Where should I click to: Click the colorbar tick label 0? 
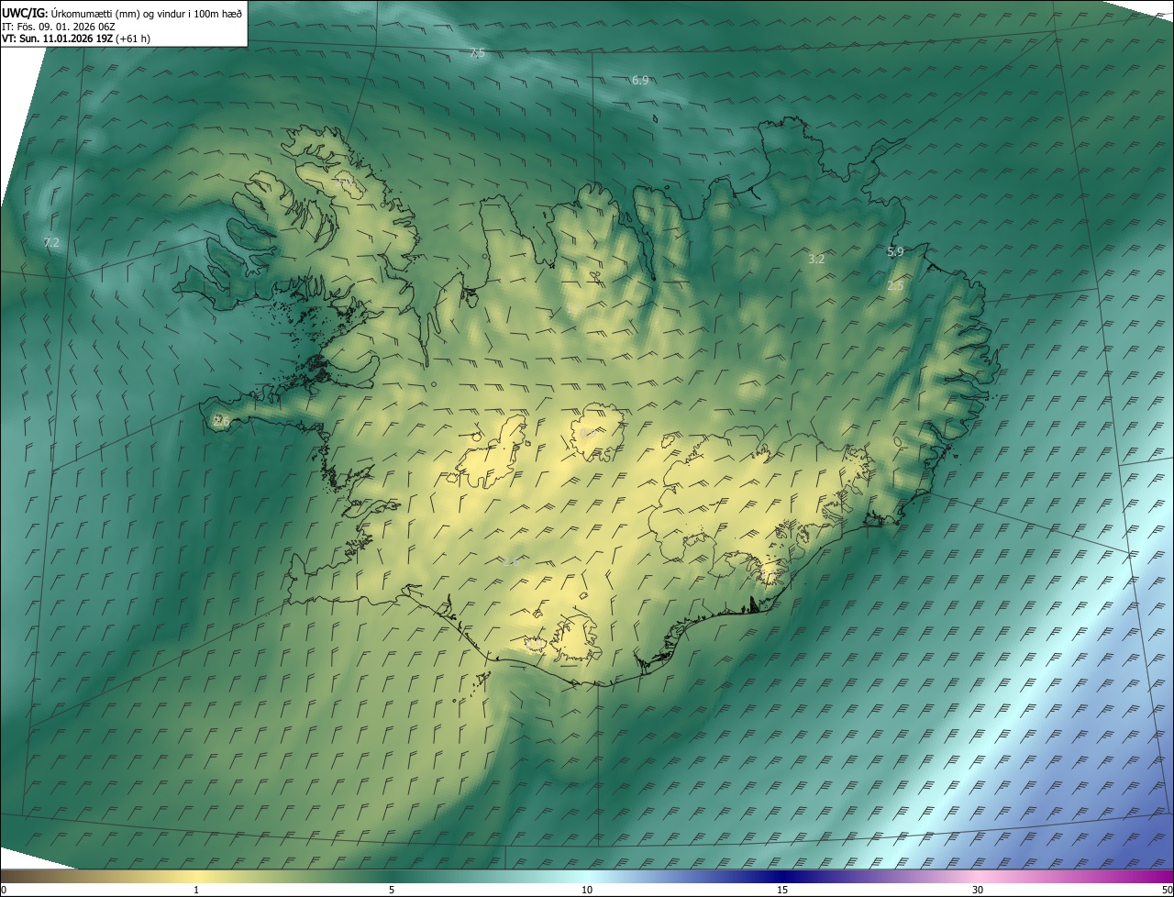click(x=4, y=890)
